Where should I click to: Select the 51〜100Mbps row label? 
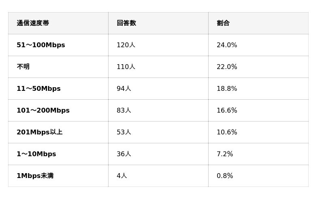41,45
